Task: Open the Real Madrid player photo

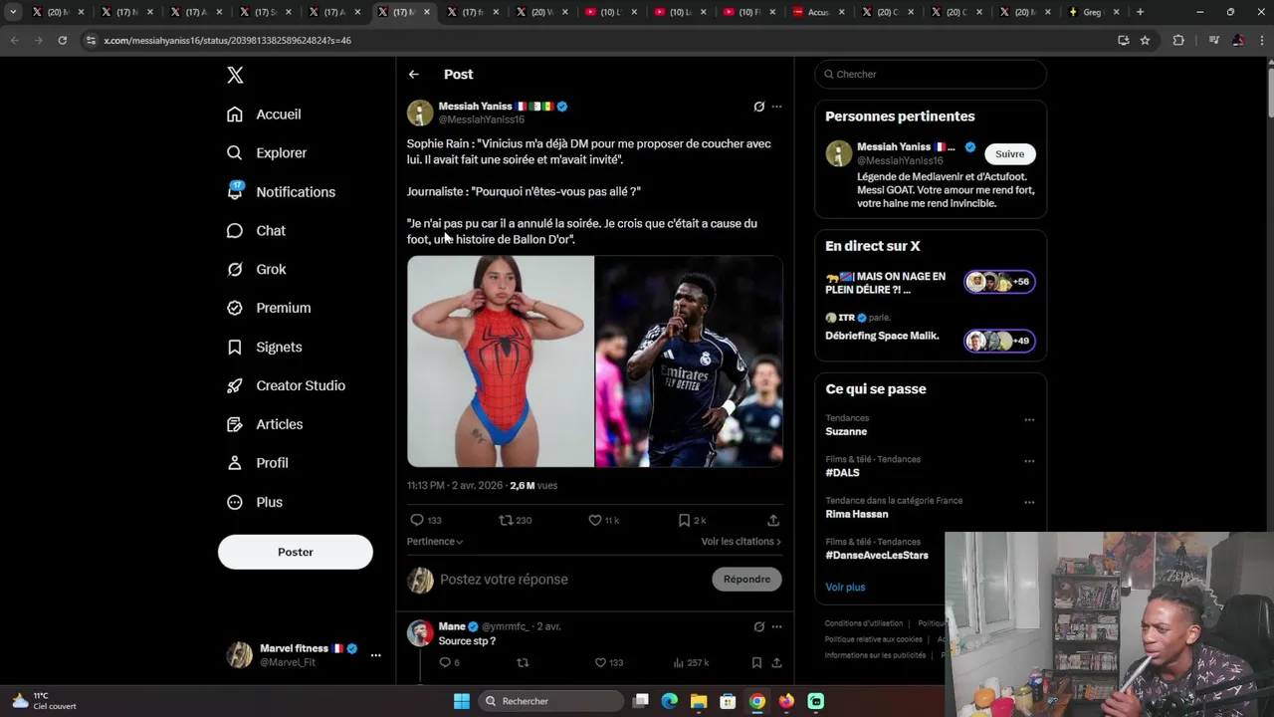Action: pos(690,361)
